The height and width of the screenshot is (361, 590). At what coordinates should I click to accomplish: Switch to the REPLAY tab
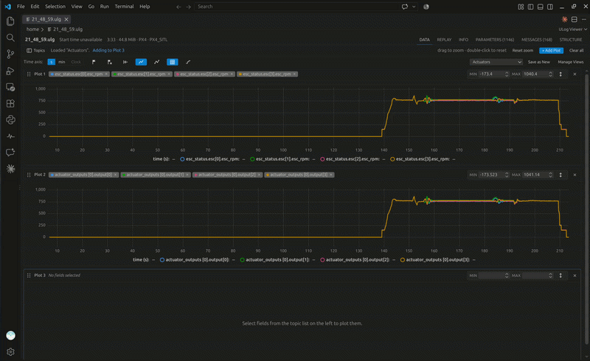(444, 40)
